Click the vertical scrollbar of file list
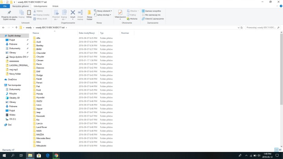283x159 pixels. pyautogui.click(x=281, y=71)
